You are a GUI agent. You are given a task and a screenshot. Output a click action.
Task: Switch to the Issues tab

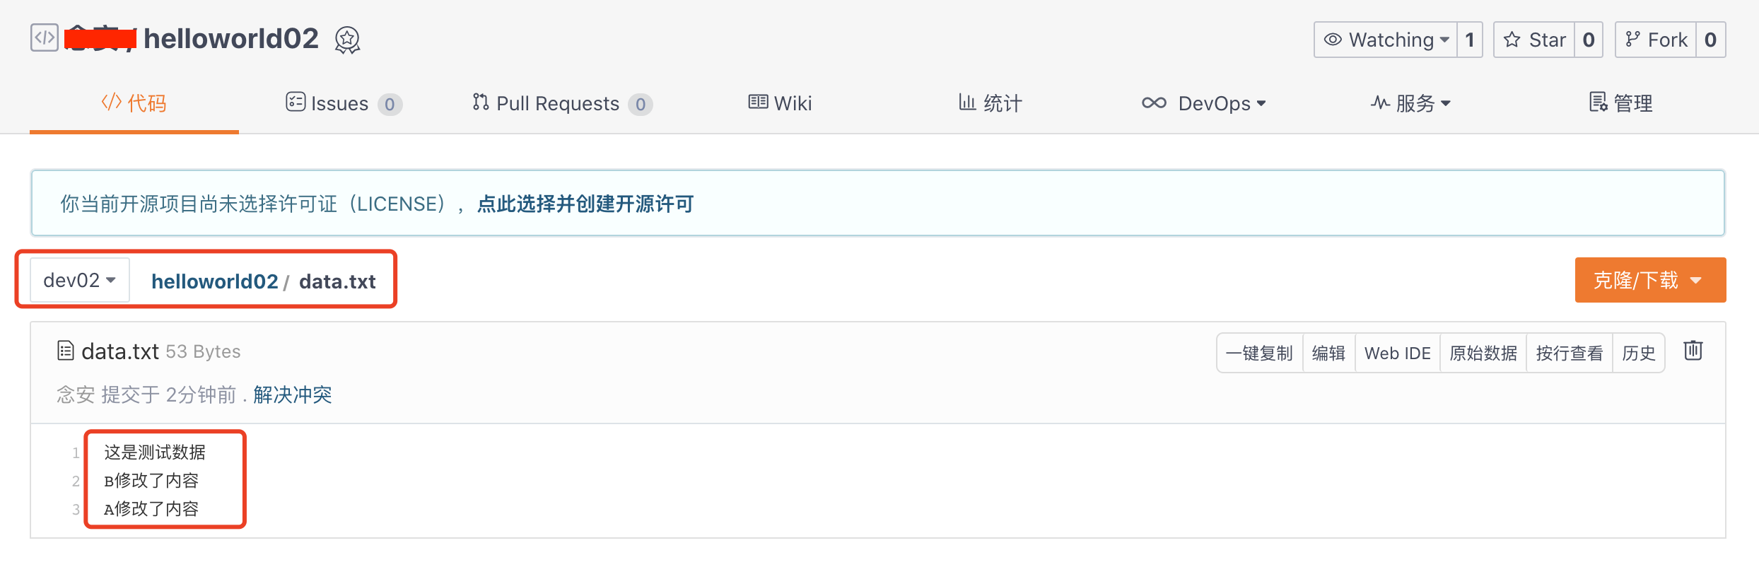pyautogui.click(x=343, y=103)
